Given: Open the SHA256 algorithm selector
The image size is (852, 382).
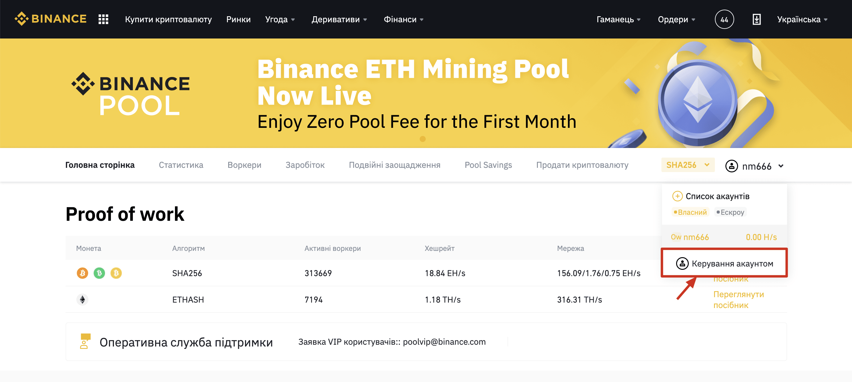Looking at the screenshot, I should point(688,165).
